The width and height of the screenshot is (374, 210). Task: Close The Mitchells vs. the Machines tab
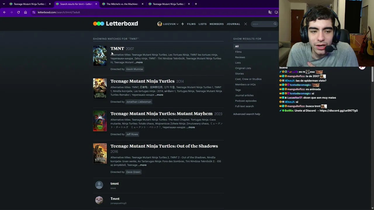click(x=142, y=4)
